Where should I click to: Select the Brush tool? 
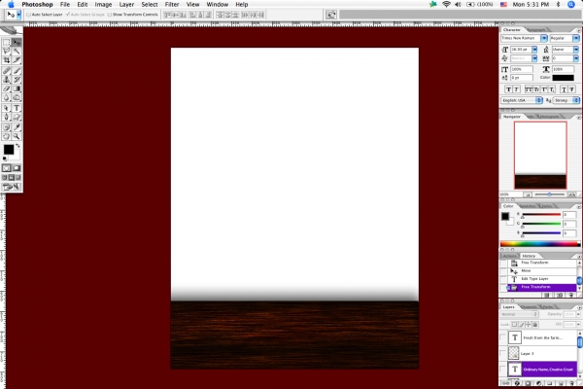coord(17,70)
